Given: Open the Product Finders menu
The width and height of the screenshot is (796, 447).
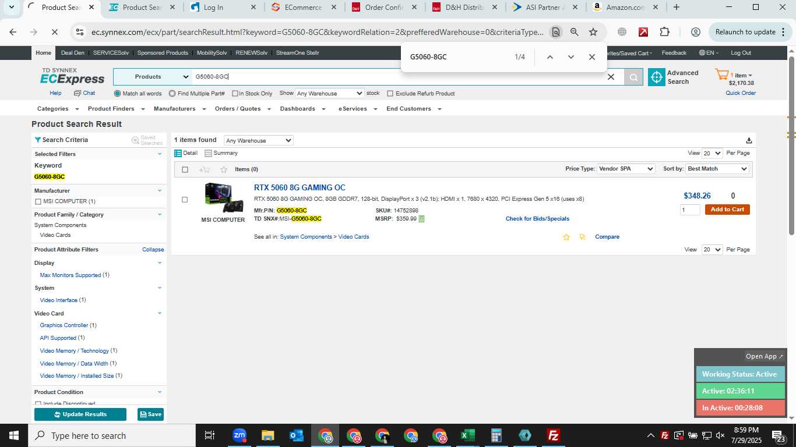Looking at the screenshot, I should coord(115,109).
